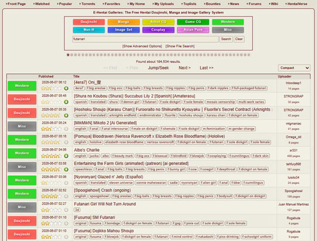Toggle the Game CG category filter

pos(193,22)
